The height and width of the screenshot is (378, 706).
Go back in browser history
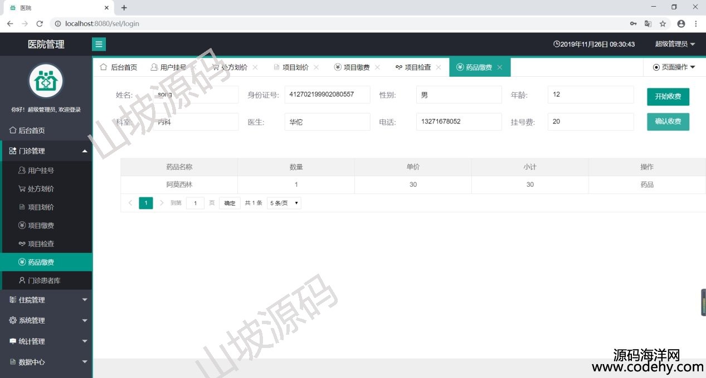(x=9, y=24)
